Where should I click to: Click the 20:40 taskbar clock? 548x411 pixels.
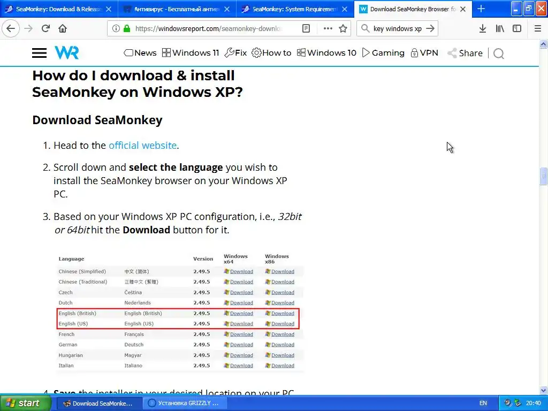(533, 403)
